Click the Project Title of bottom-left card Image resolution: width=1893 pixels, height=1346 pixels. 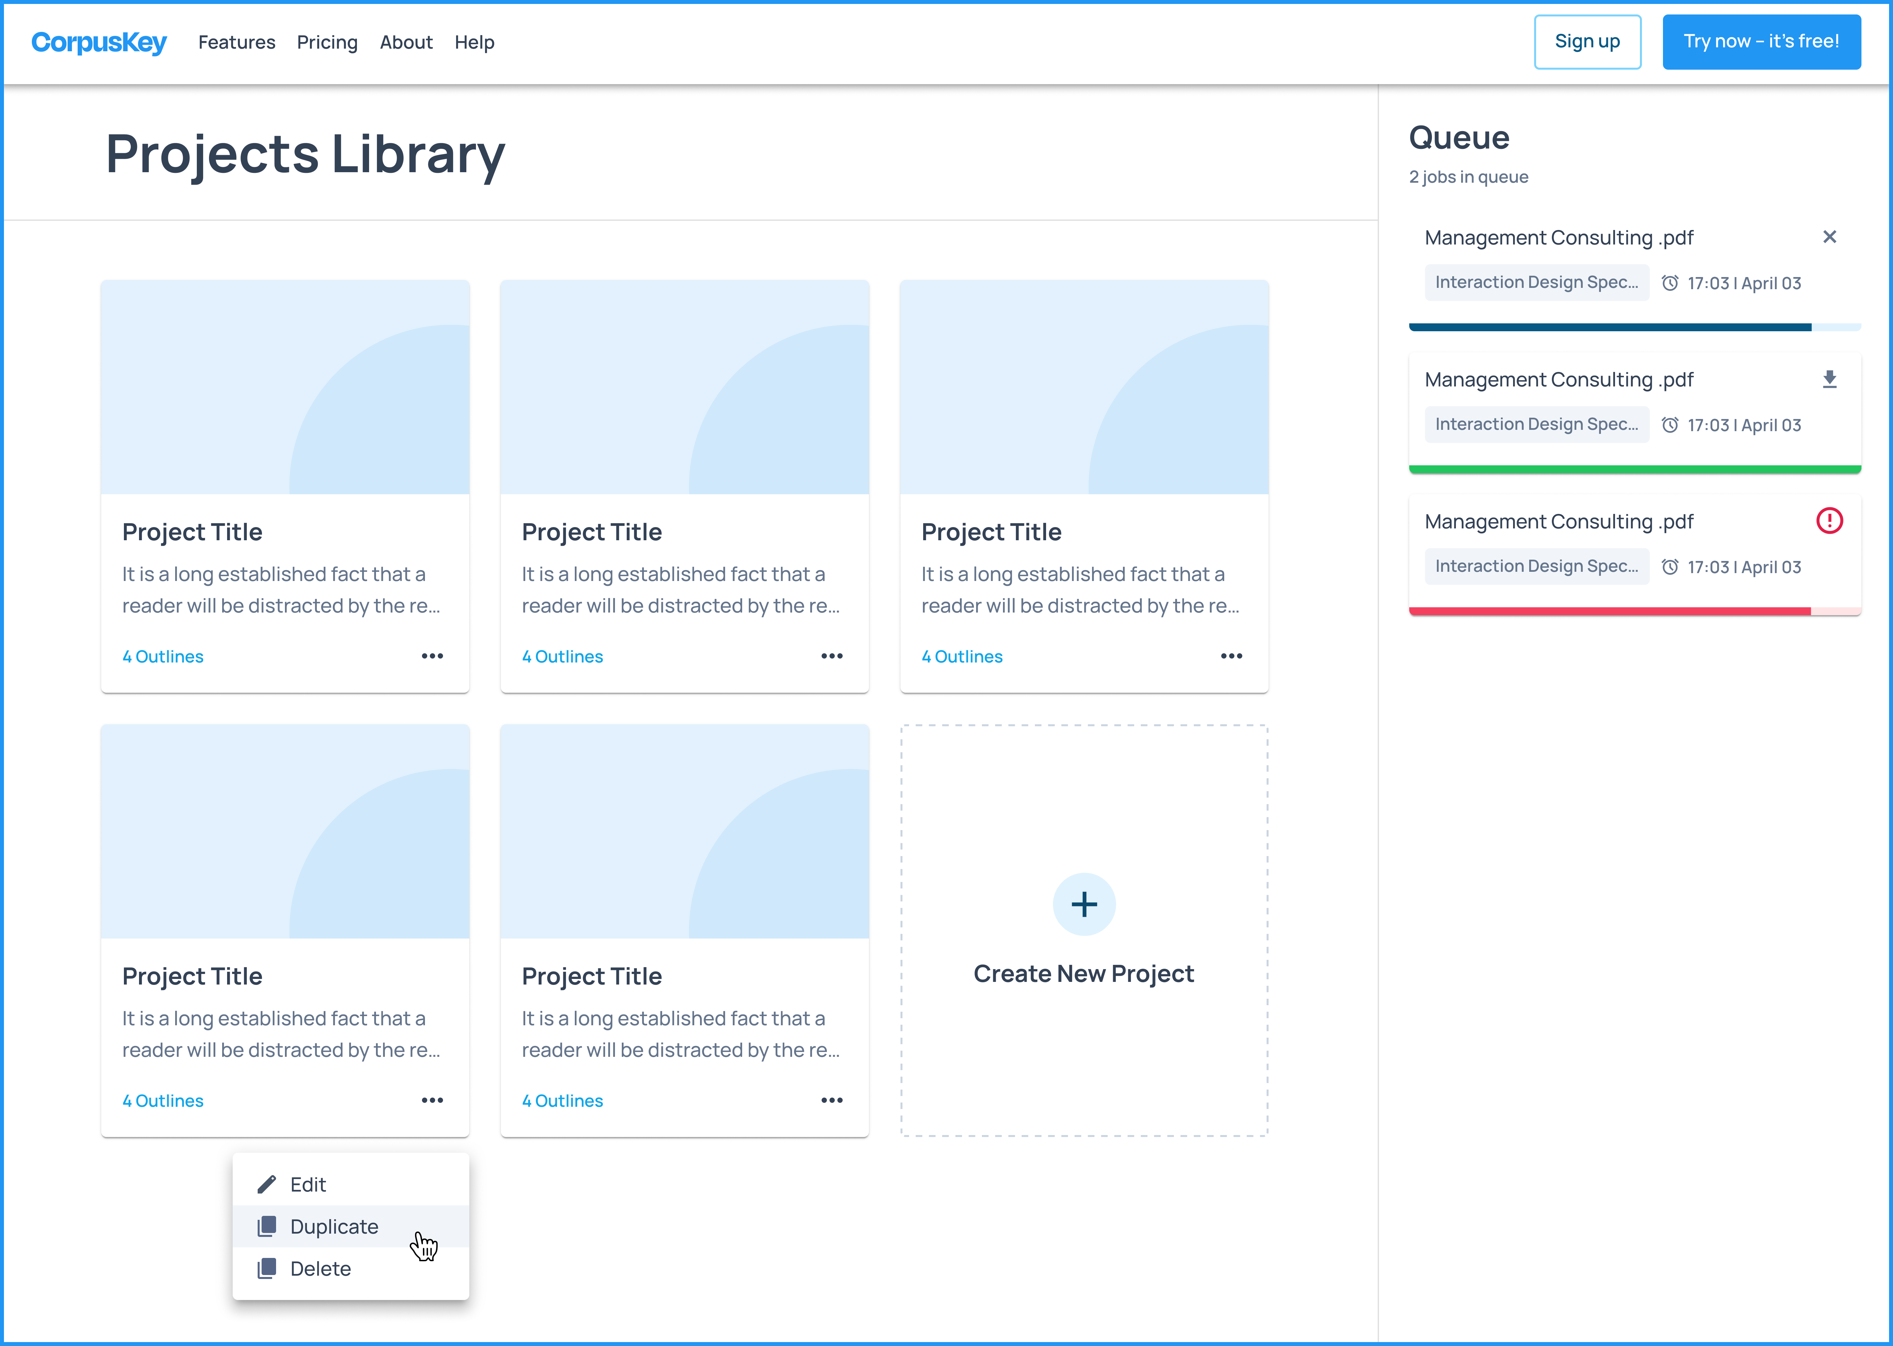192,976
